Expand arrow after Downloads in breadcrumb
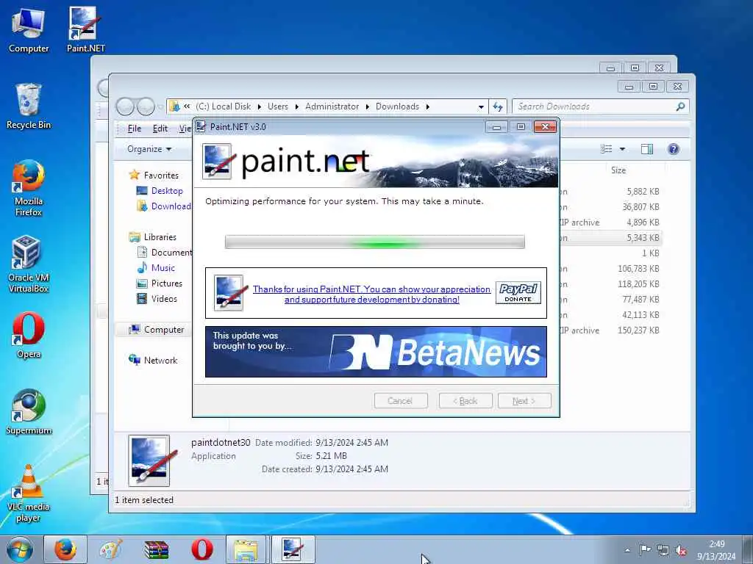 (427, 107)
